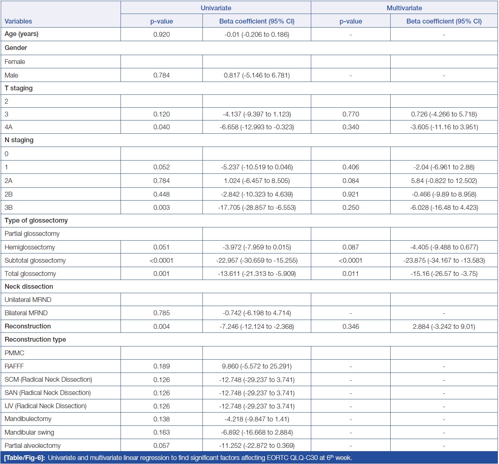Select the Neck dissection section heading
This screenshot has width=499, height=464.
29,287
